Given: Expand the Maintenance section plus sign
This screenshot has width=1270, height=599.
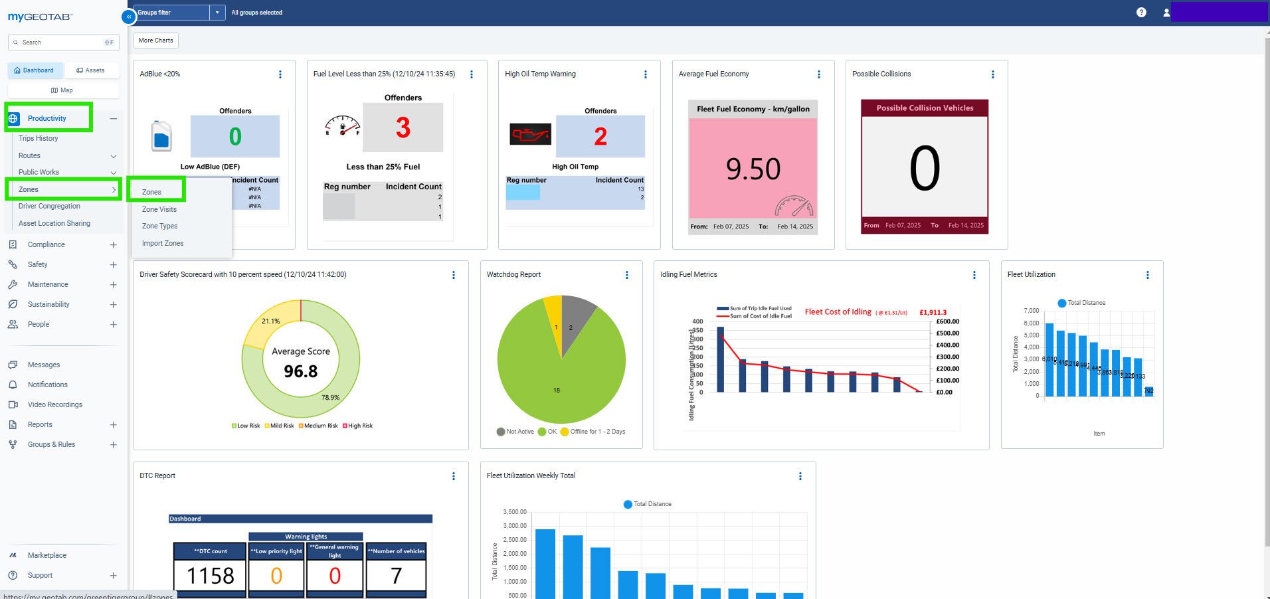Looking at the screenshot, I should (x=113, y=285).
